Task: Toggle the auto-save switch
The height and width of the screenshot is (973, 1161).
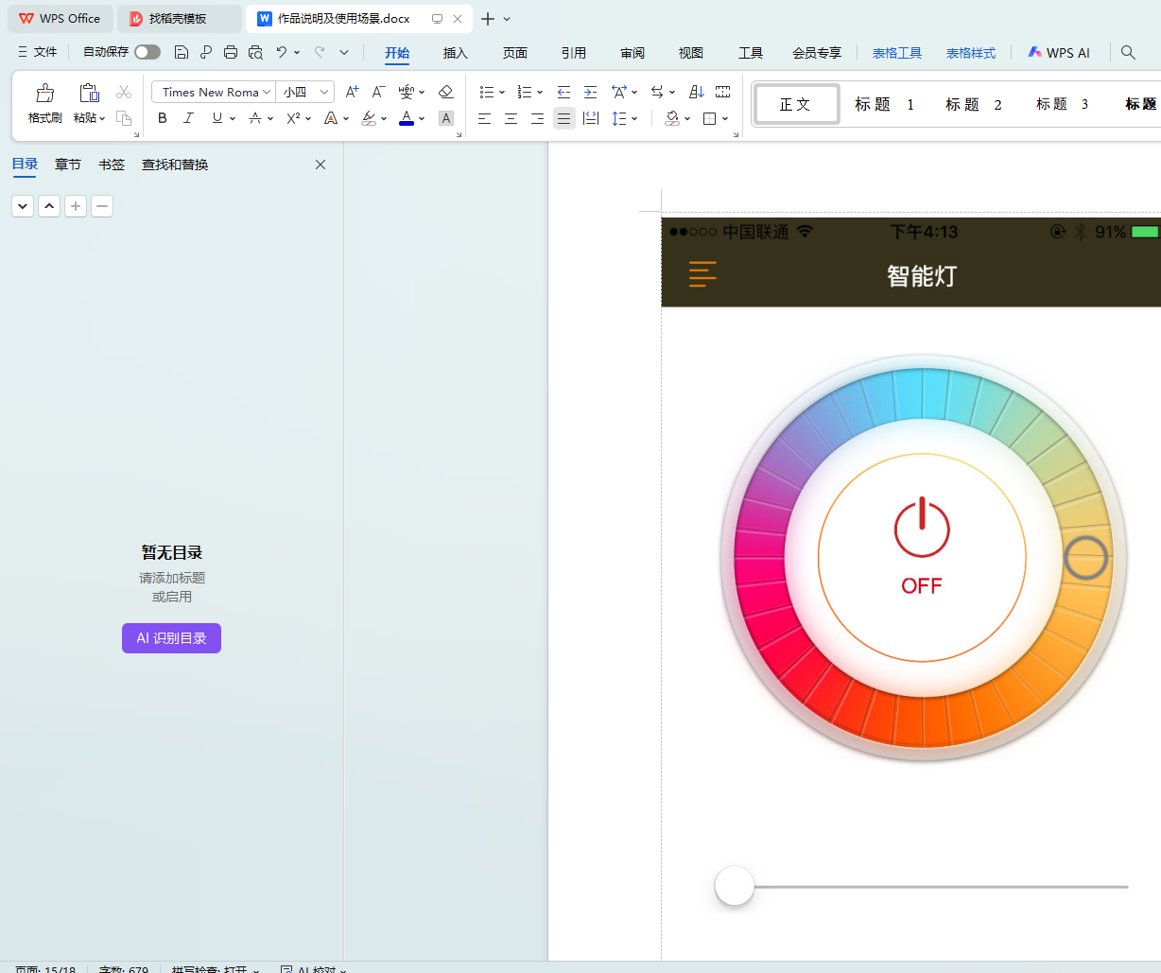Action: (147, 52)
